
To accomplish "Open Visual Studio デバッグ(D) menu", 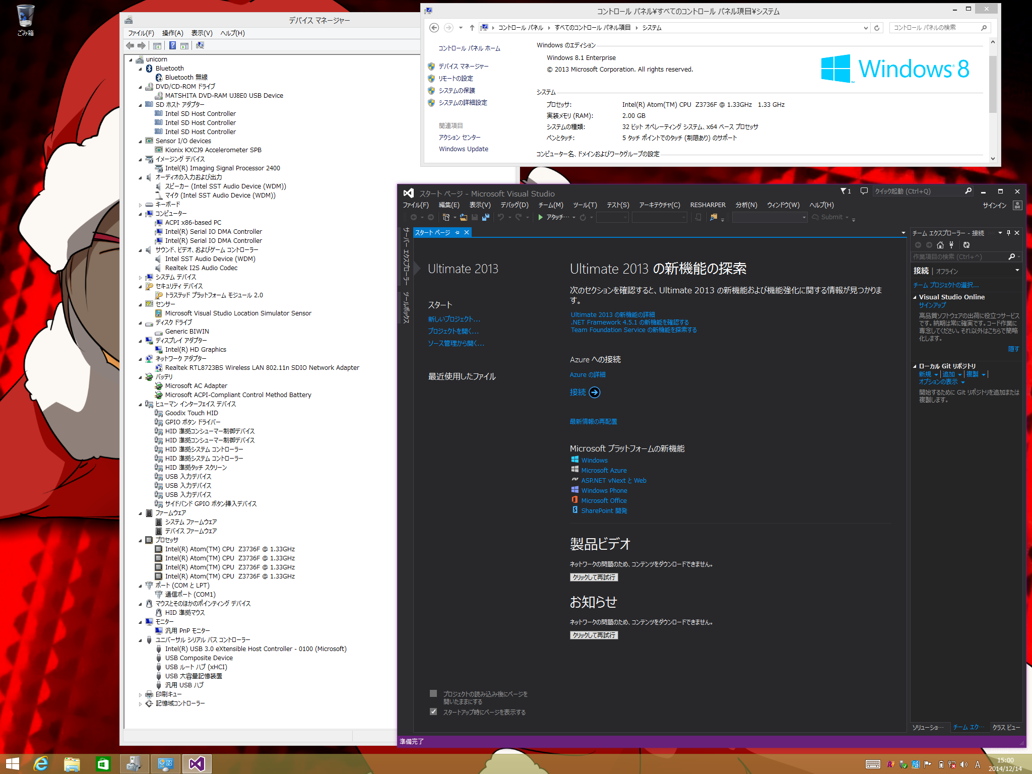I will coord(514,205).
